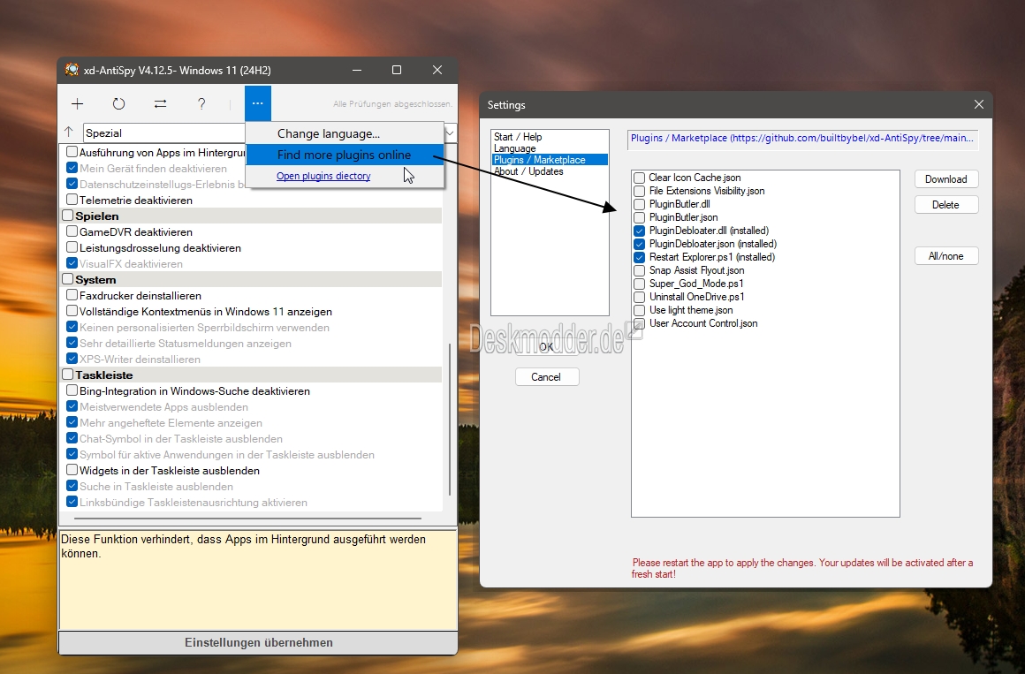Enable Telemetrie deaktivieren
This screenshot has width=1025, height=674.
click(72, 200)
